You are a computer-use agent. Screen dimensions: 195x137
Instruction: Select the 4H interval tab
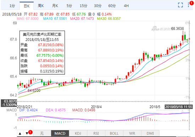[126, 6]
